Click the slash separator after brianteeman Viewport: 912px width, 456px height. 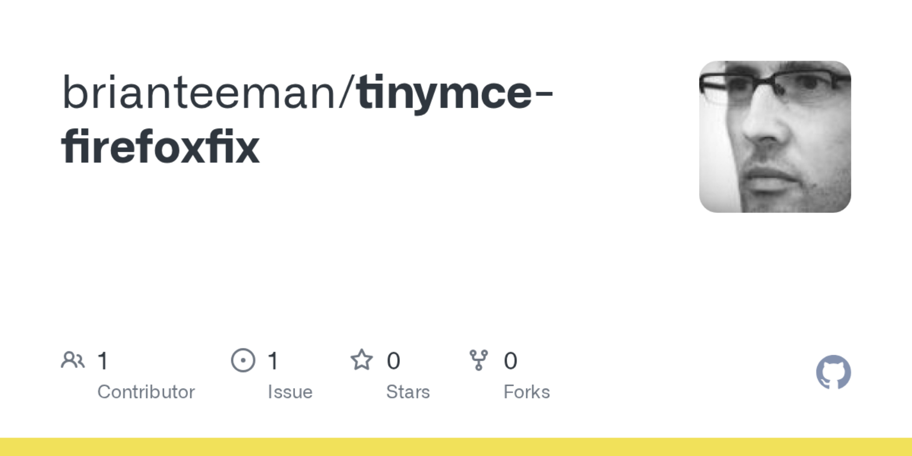coord(347,93)
